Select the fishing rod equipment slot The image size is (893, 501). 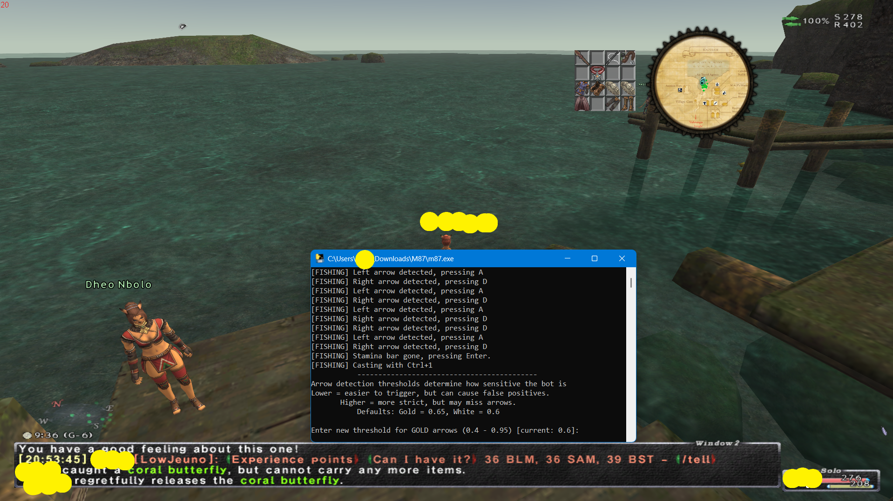[613, 58]
